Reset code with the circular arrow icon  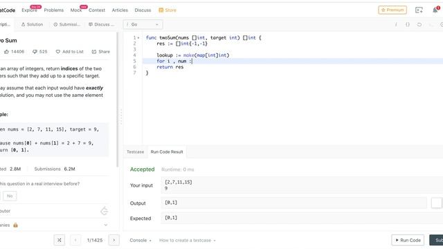click(419, 25)
